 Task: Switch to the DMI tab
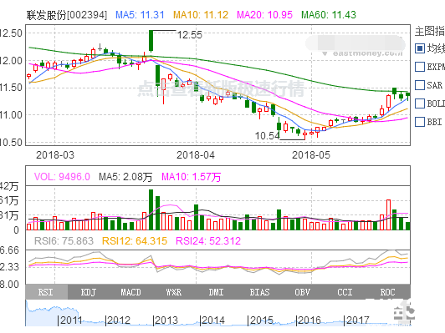(x=217, y=292)
